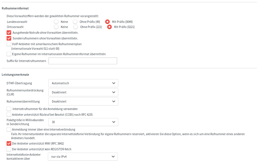Image resolution: width=259 pixels, height=162 pixels.
Task: Expand Rufnummernunterdrückung (CLIR) dropdown
Action: tap(83, 92)
